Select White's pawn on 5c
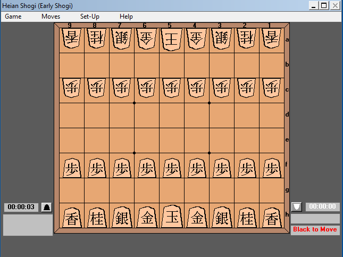Image resolution: width=343 pixels, height=257 pixels. 172,88
